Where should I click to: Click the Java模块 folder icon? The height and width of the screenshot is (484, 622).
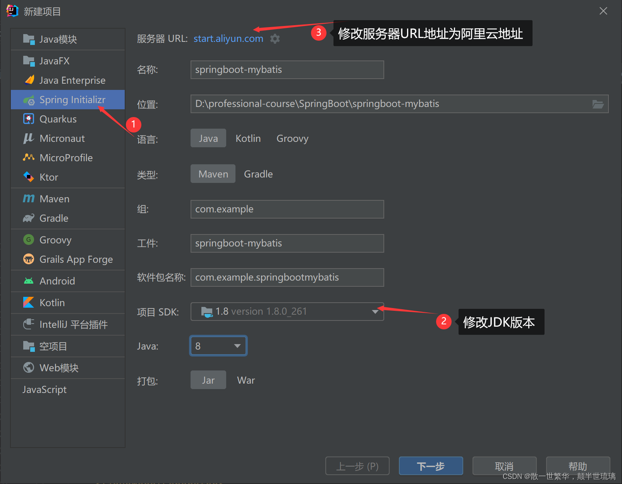(x=29, y=39)
